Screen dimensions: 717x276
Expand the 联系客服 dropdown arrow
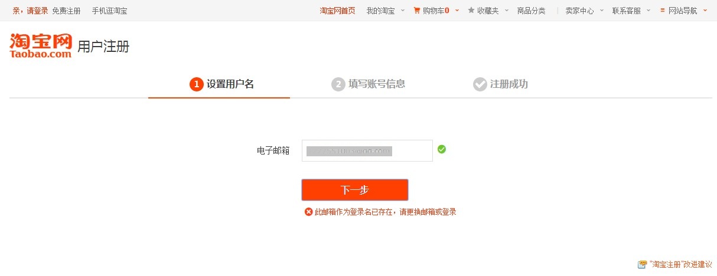pos(648,11)
